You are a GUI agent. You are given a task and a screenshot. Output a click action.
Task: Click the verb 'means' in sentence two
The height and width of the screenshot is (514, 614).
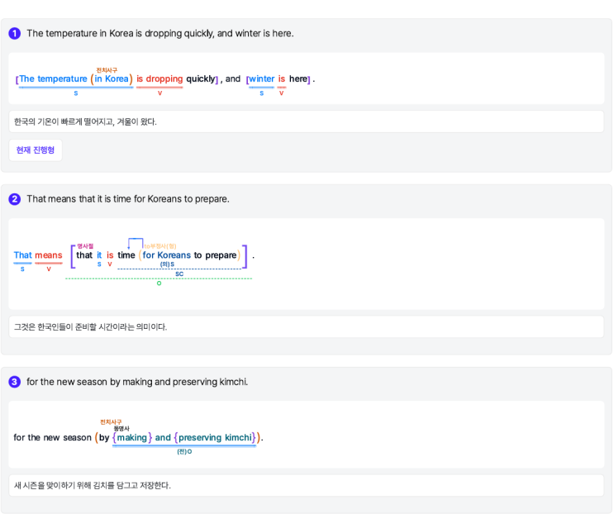[49, 255]
